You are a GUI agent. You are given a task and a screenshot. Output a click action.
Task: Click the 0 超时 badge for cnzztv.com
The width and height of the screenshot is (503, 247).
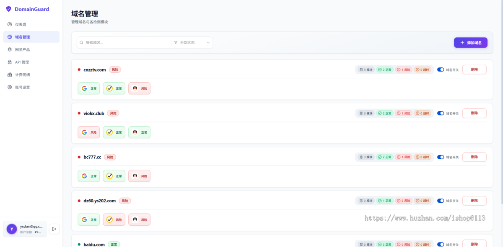coord(423,70)
